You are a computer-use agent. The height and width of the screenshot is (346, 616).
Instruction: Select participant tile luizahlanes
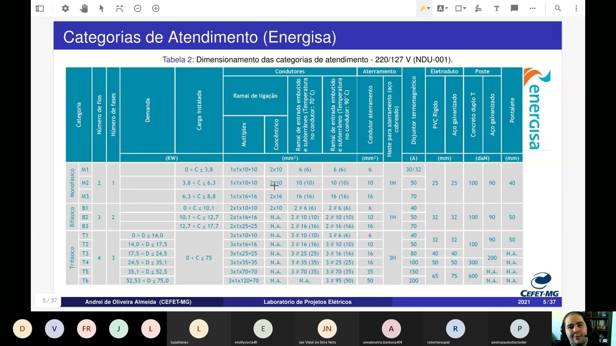(199, 329)
